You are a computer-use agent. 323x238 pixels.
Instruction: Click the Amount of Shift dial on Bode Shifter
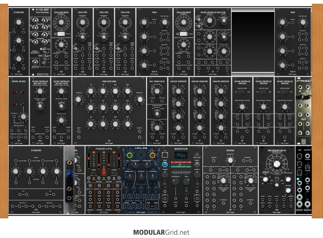click(x=277, y=164)
